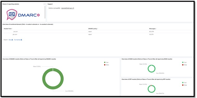Sort table by Header from column

click(x=8, y=29)
